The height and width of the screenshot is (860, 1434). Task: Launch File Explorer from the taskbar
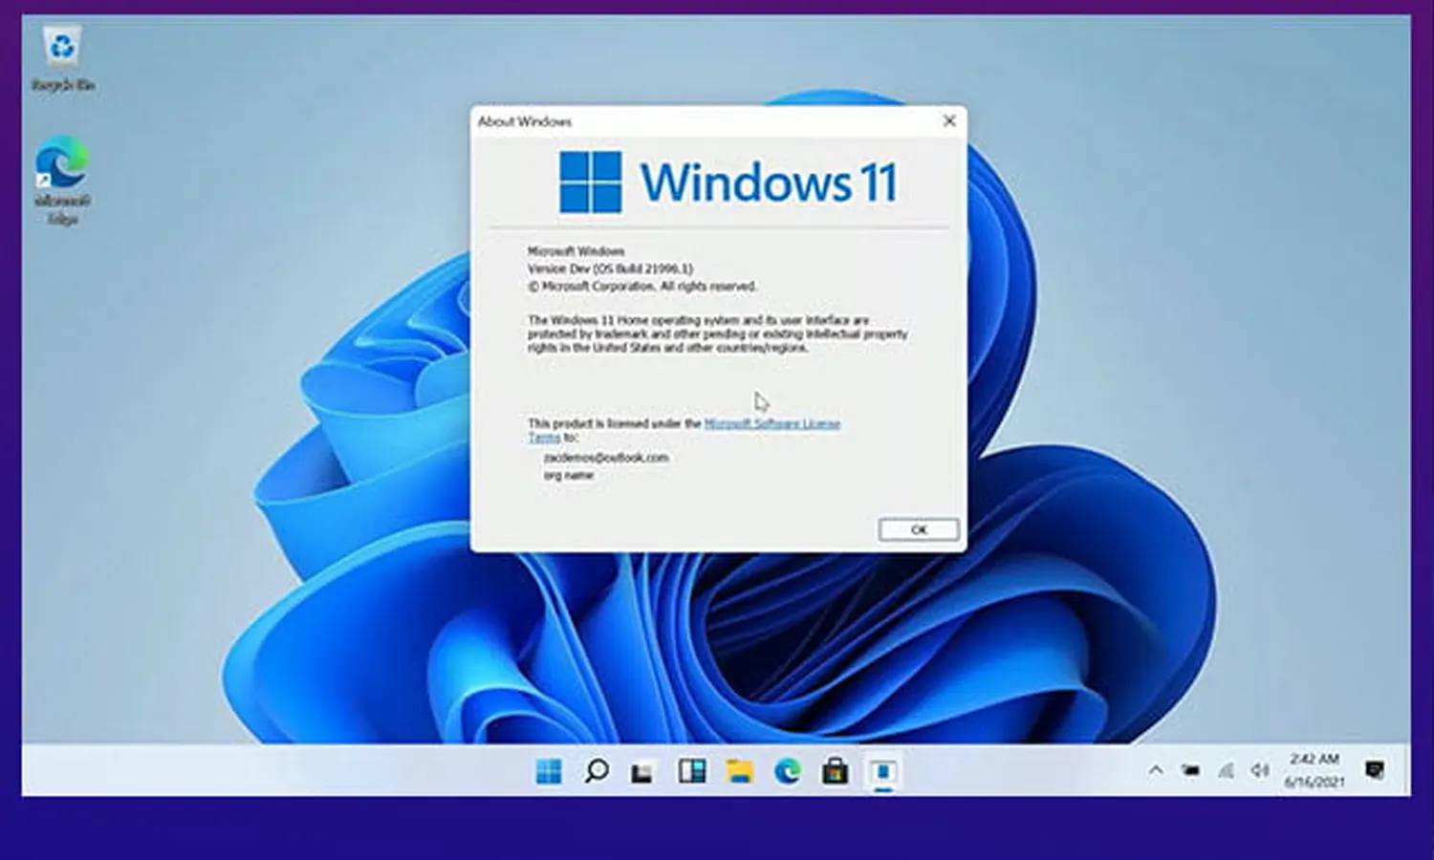(740, 771)
